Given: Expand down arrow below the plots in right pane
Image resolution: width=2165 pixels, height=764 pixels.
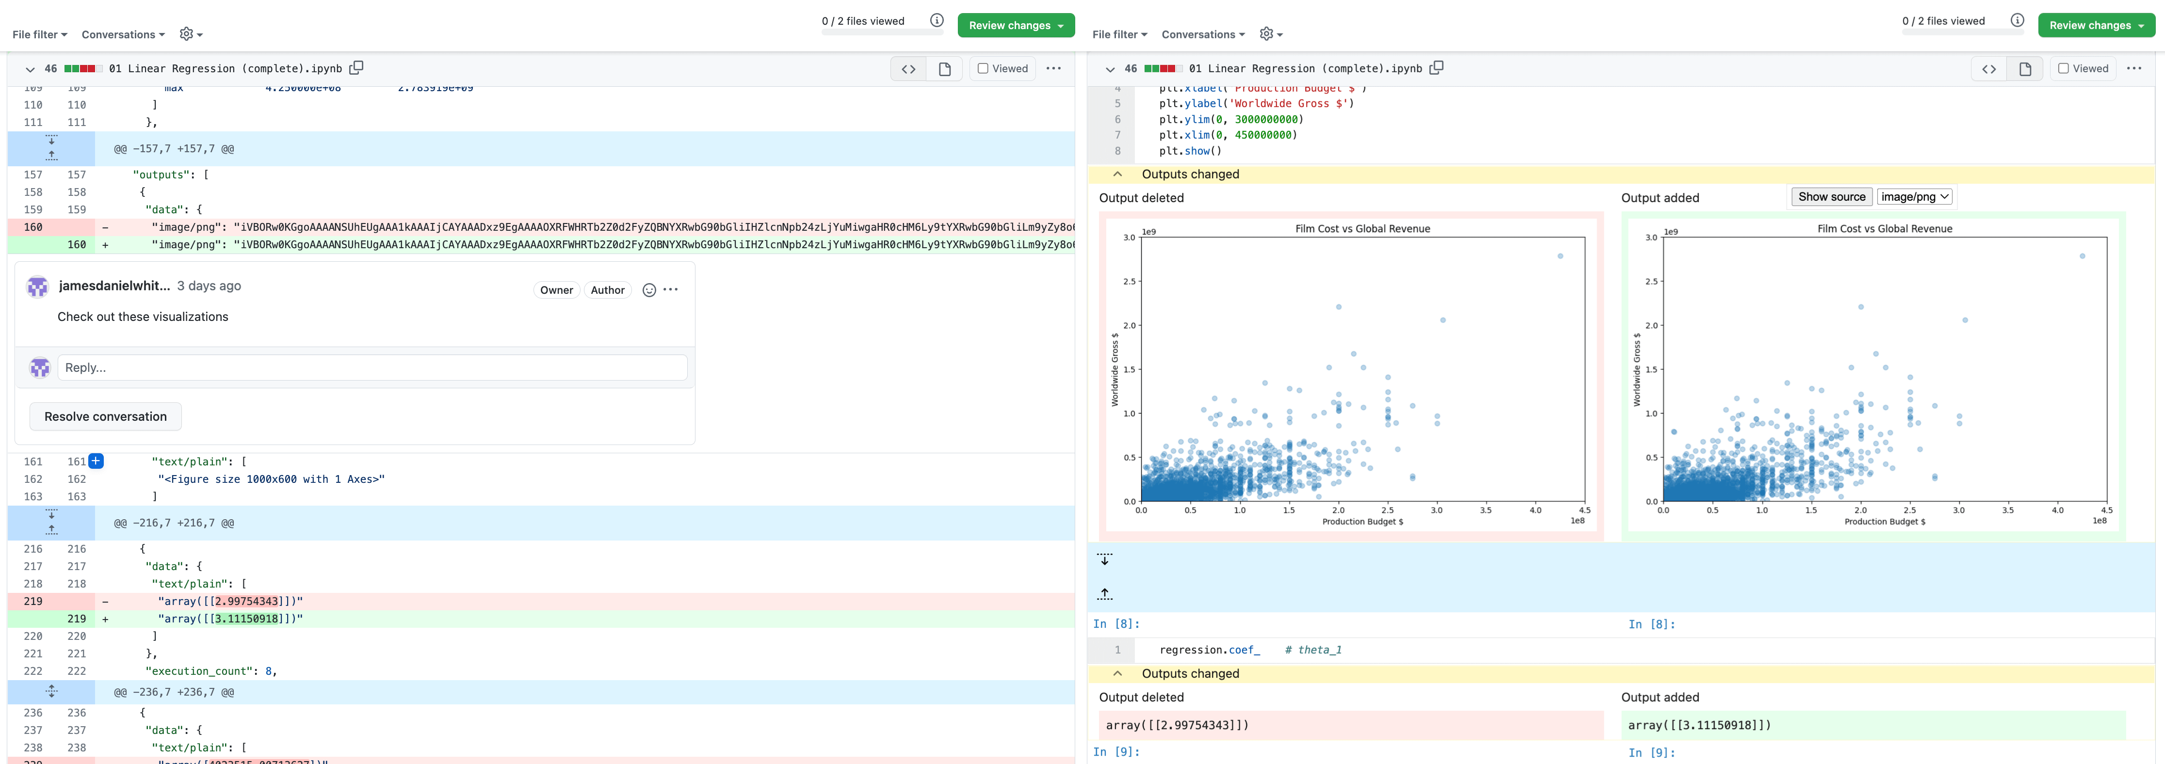Looking at the screenshot, I should [x=1105, y=559].
